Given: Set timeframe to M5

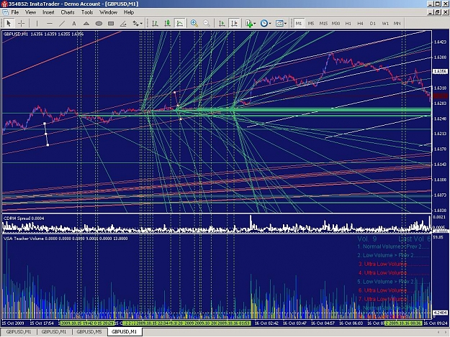Looking at the screenshot, I should coord(311,24).
